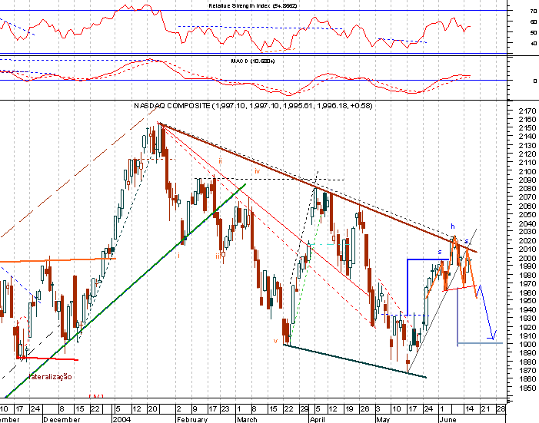Viewport: 539px width, 423px height.
Task: Click the MACD zero axis label
Action: 534,81
